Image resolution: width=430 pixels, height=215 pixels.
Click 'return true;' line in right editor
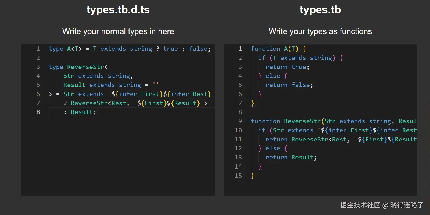[x=287, y=67]
